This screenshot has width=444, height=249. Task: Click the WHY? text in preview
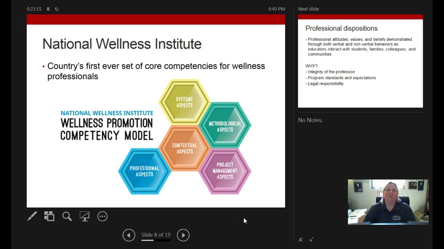[x=311, y=66]
